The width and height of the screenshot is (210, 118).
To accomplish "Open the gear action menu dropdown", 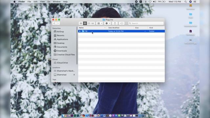I will click(x=108, y=23).
